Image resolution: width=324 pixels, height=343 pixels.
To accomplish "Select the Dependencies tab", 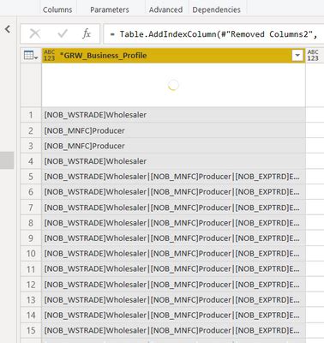I will click(x=216, y=9).
